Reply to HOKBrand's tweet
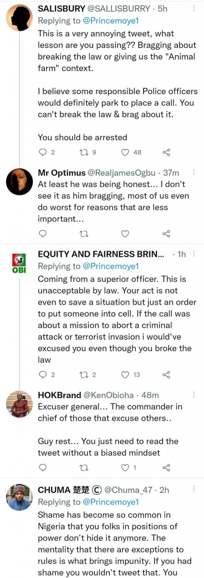 pos(43,468)
